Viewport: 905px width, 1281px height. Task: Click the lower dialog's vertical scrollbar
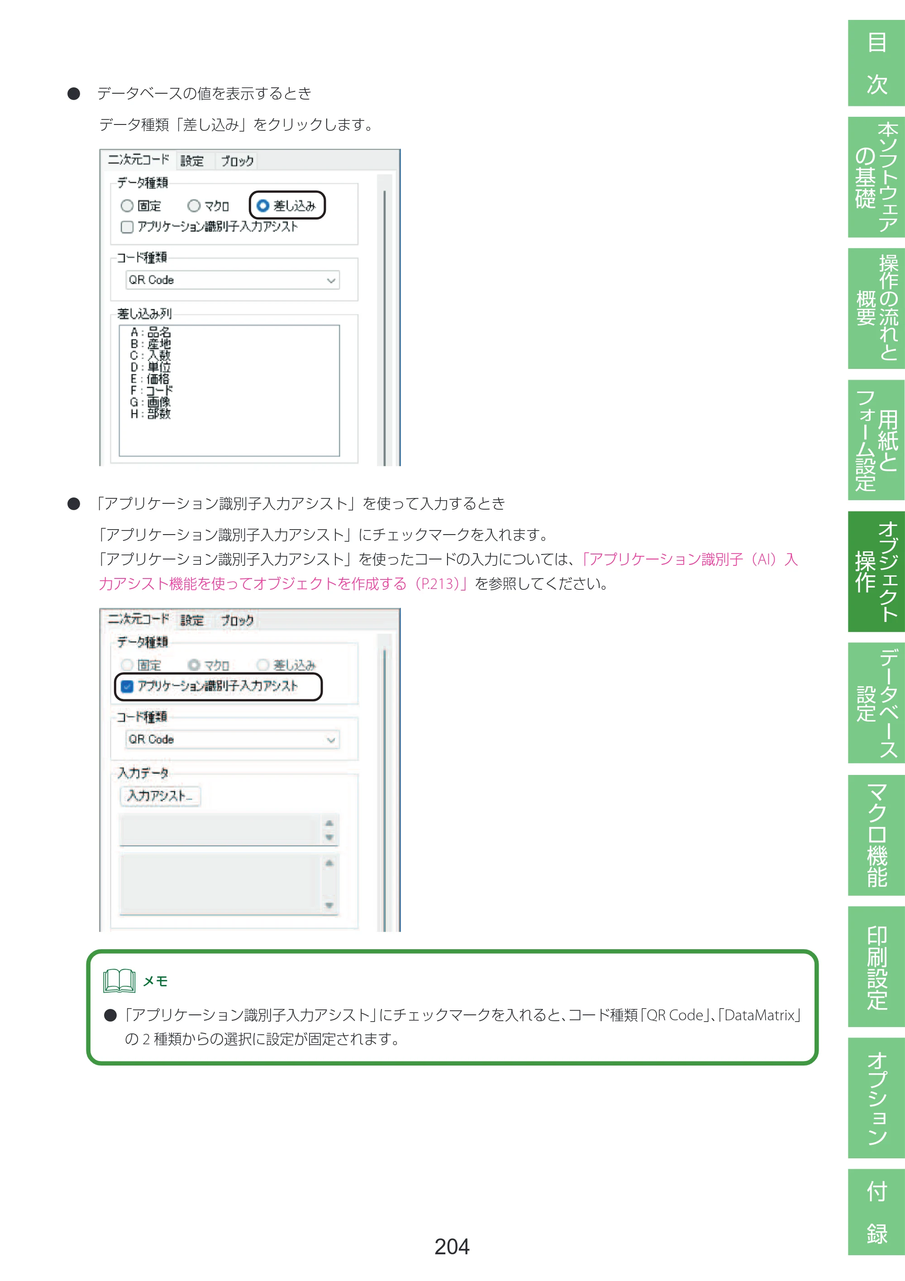(384, 783)
